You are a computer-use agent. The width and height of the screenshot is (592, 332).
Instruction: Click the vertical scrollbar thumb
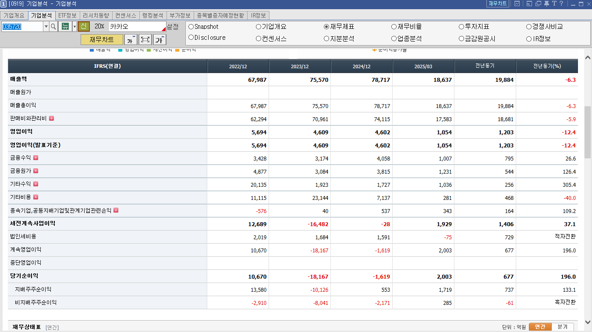[x=588, y=132]
